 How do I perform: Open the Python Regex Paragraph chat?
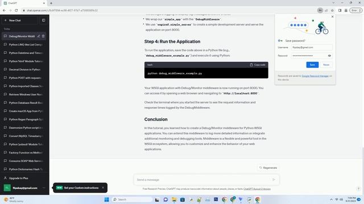pyautogui.click(x=24, y=120)
